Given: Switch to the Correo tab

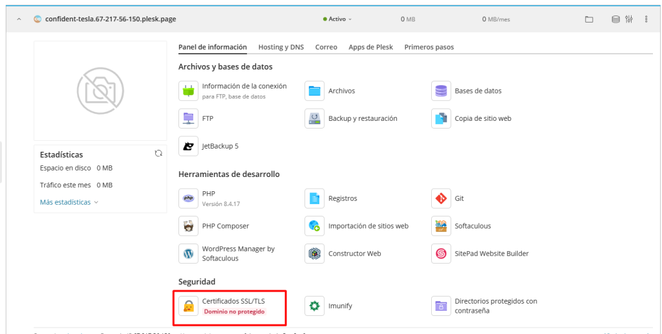Looking at the screenshot, I should point(326,47).
